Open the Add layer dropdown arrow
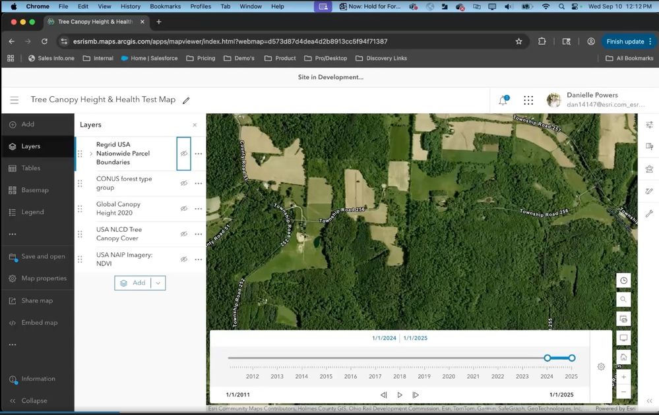659x415 pixels. click(x=158, y=283)
